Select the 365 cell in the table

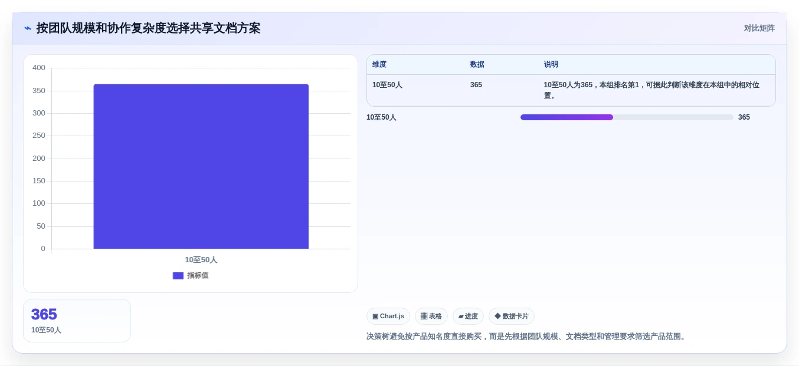coord(476,85)
